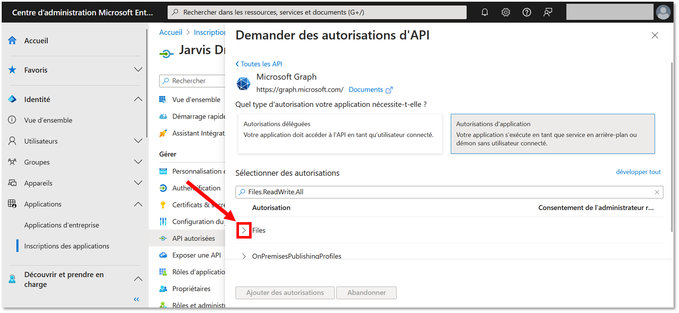Click développer tout link
Screen dimensions: 679x313
pyautogui.click(x=638, y=172)
